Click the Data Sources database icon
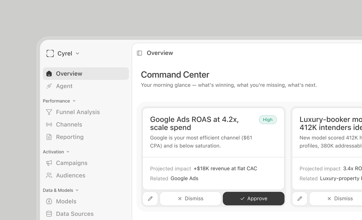 click(x=49, y=214)
